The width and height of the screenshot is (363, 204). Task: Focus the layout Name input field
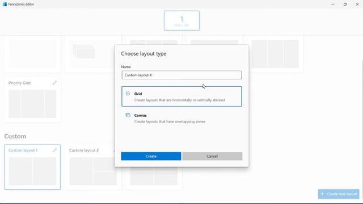181,75
